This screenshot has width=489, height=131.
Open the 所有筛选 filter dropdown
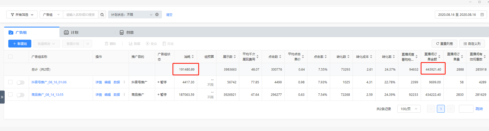(22, 15)
